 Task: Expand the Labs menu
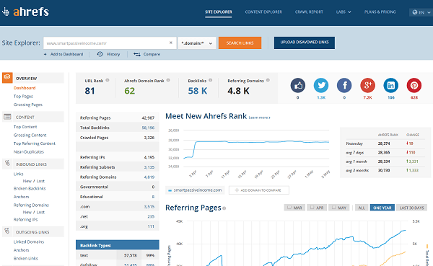tap(344, 12)
